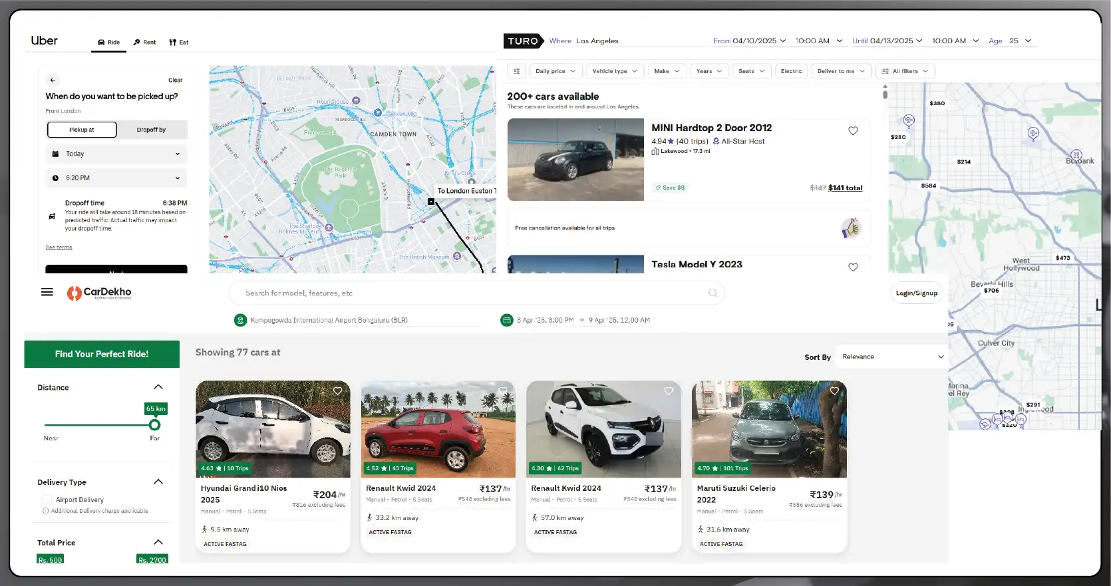Favorite the white Renault Kwid 2024 card
Viewport: 1111px width, 586px height.
[x=669, y=391]
